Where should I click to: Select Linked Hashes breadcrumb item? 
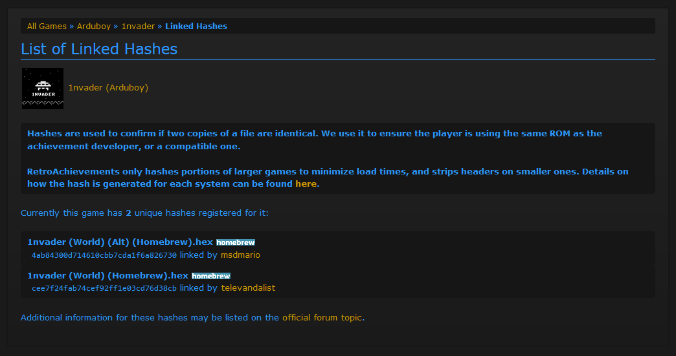tap(196, 26)
